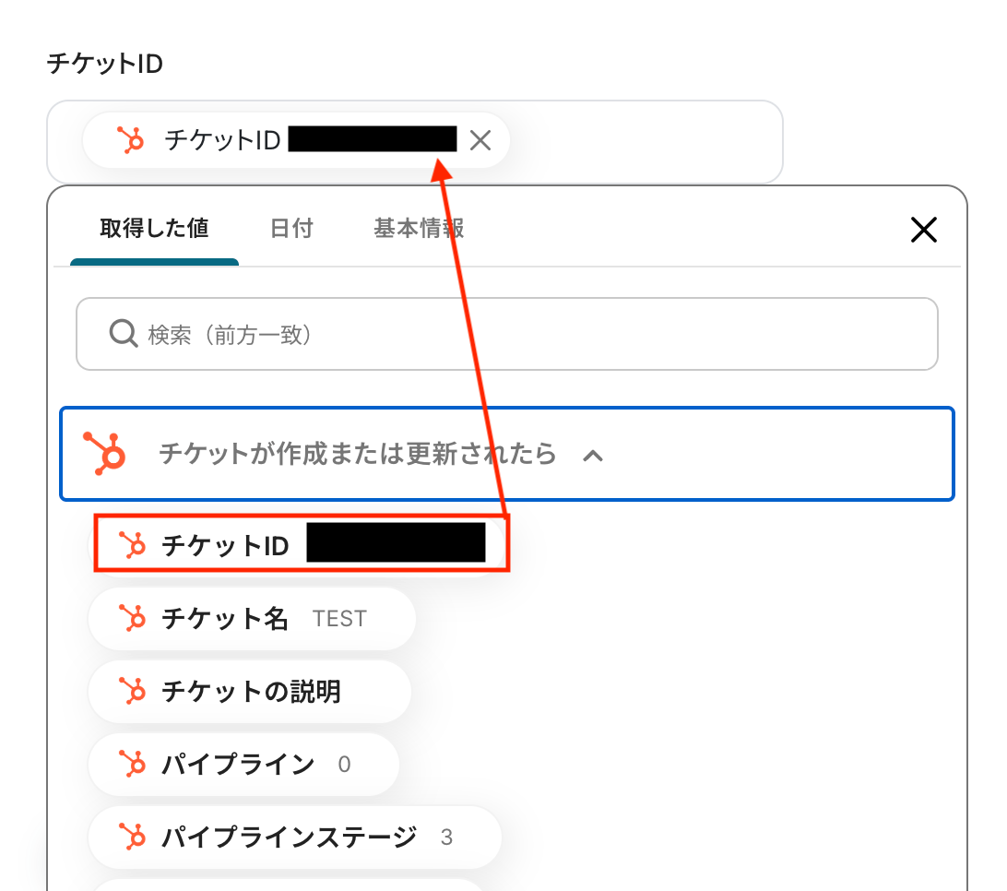Click HubSpot icon in the selected field chip
1007x891 pixels.
(131, 140)
